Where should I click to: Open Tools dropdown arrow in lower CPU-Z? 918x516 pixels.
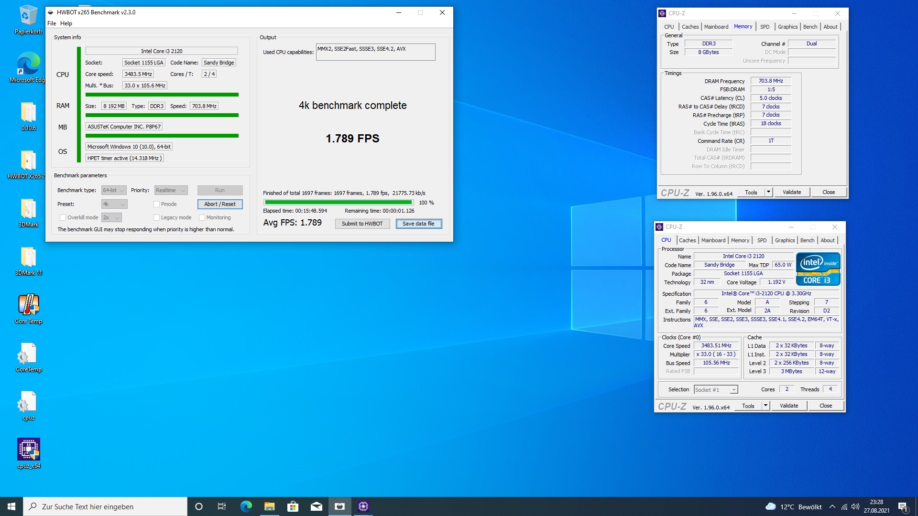765,406
